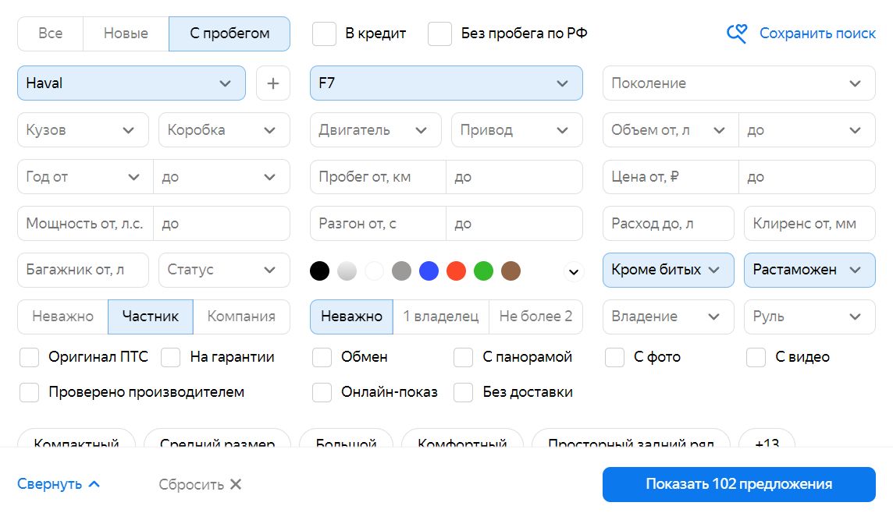
Task: Click the X icon next to Сбросить
Action: (x=236, y=484)
